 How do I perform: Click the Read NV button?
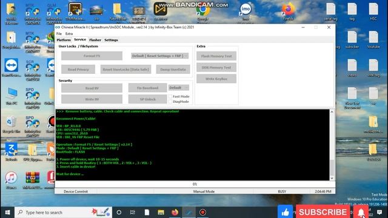click(x=92, y=88)
